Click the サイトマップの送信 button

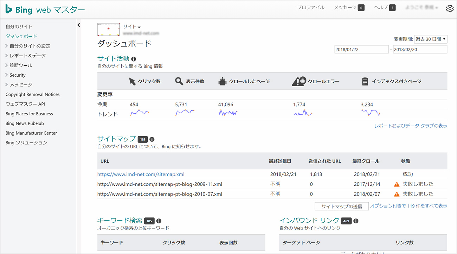click(342, 206)
